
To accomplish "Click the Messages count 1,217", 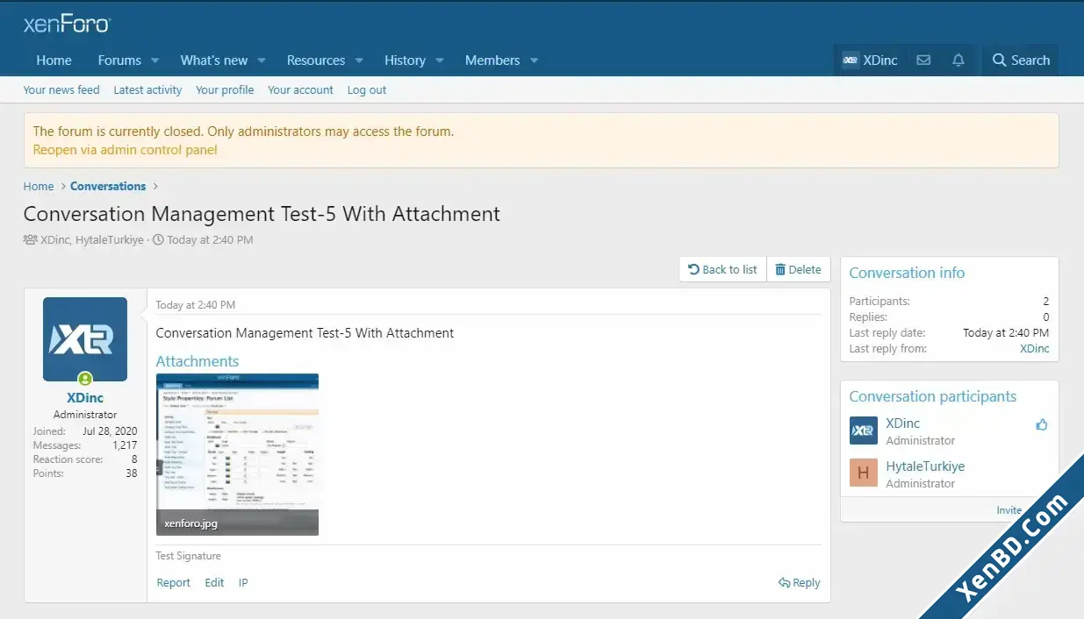I will pyautogui.click(x=125, y=445).
